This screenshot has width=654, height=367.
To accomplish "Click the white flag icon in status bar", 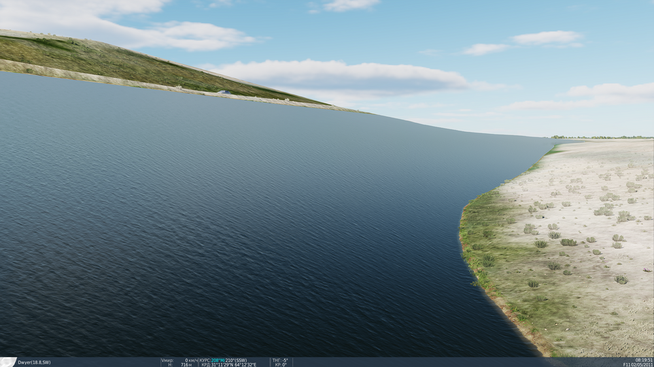I will (8, 362).
